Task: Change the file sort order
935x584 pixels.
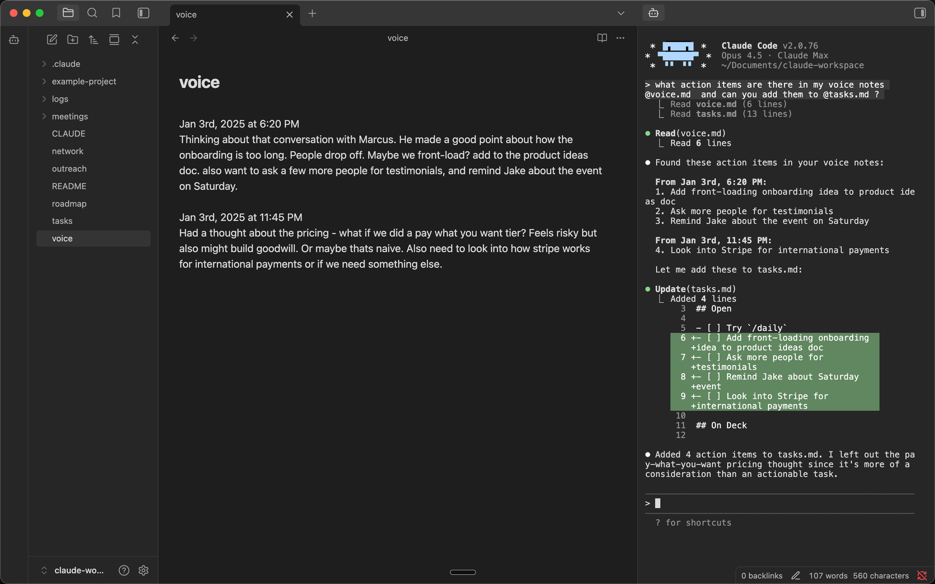Action: 93,39
